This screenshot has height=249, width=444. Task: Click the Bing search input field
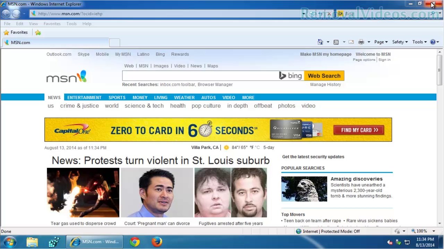[200, 76]
